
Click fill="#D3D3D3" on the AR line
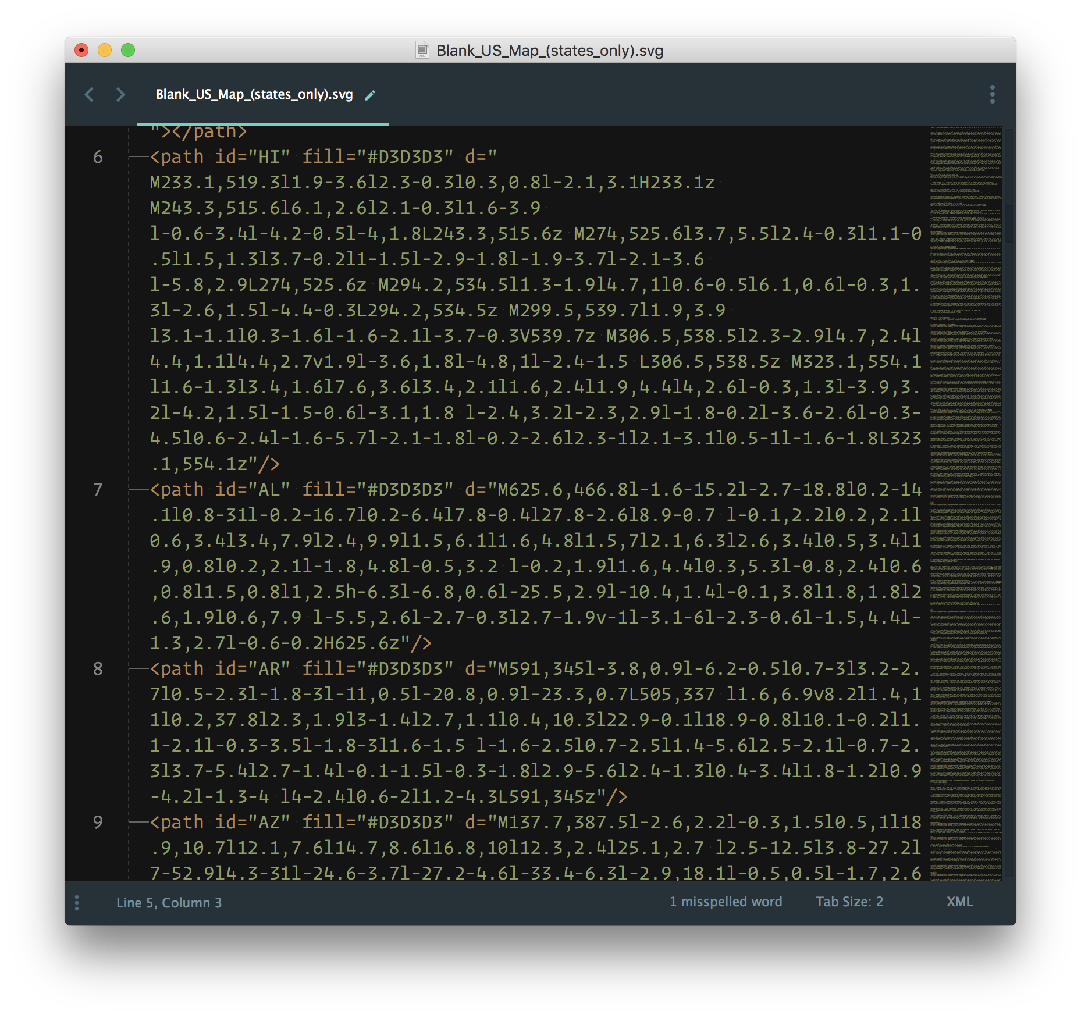[378, 669]
